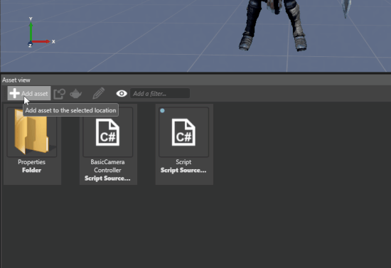This screenshot has width=391, height=268.
Task: Click the Asset view panel title
Action: [16, 80]
